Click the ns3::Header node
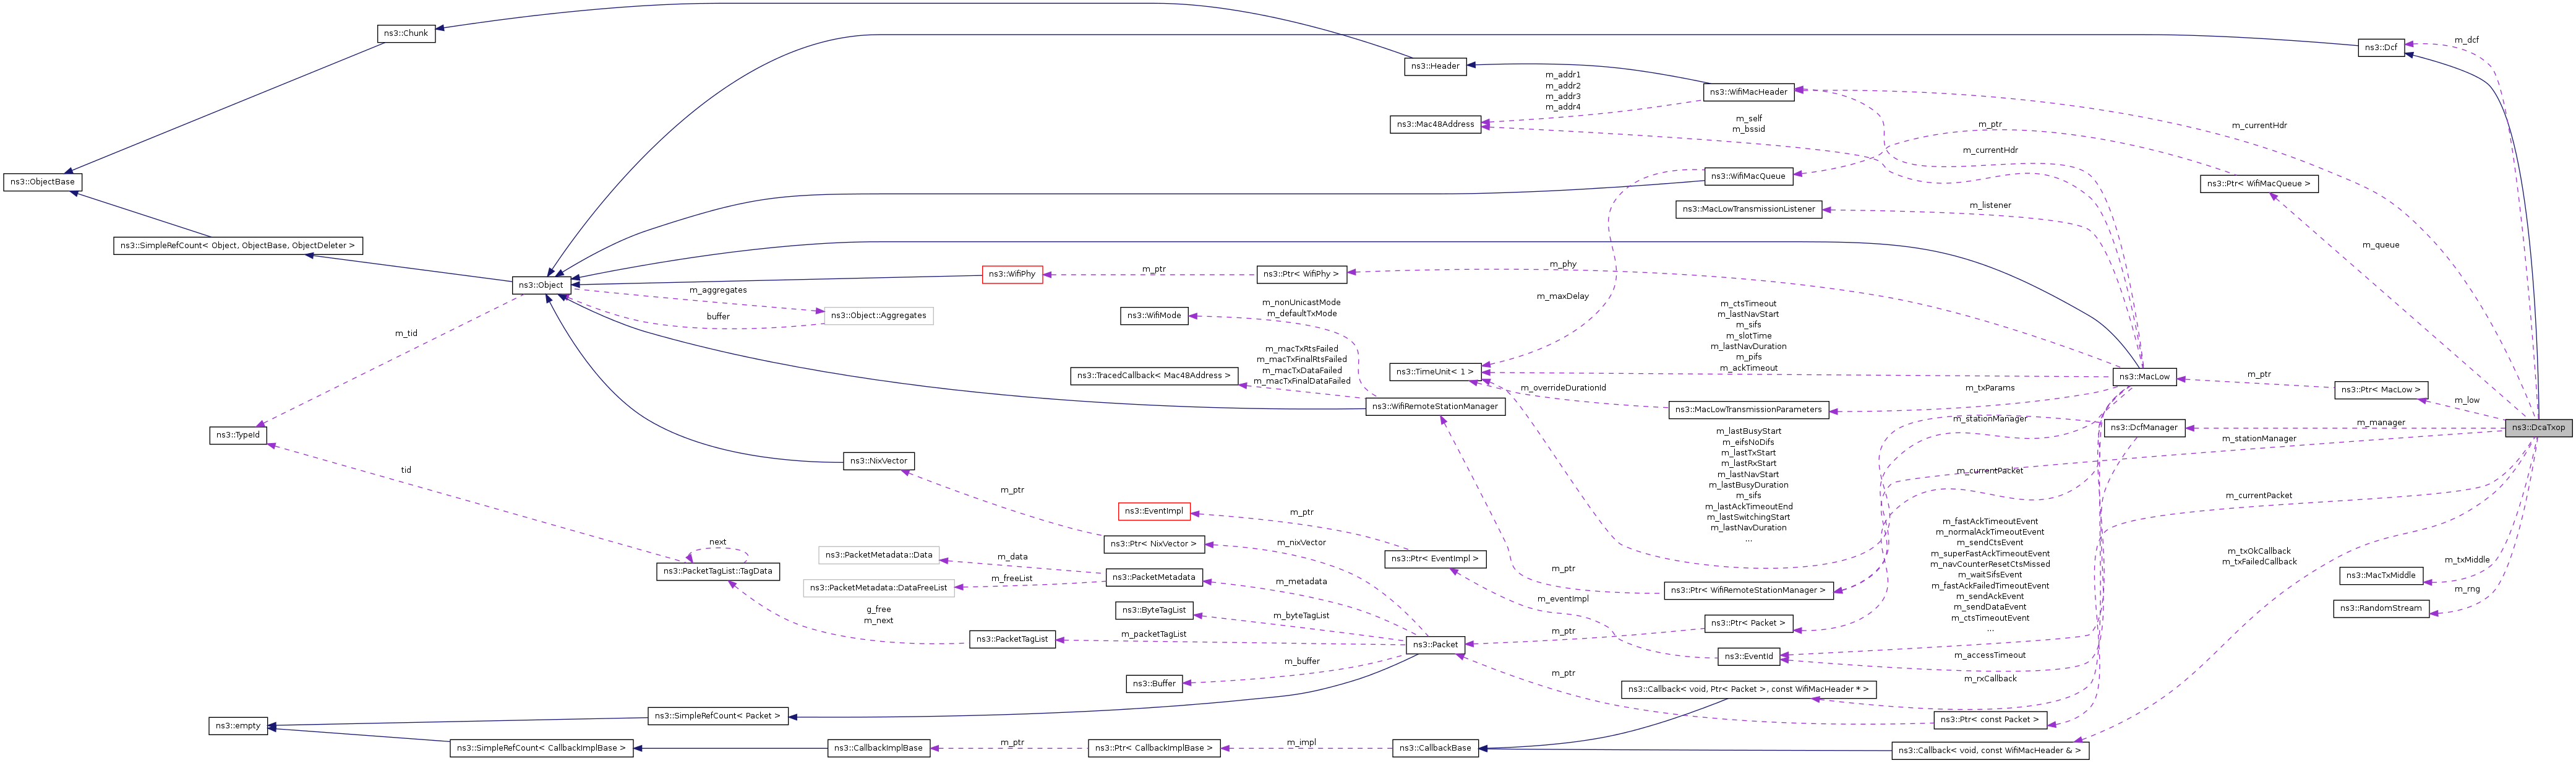This screenshot has width=2576, height=763. (1435, 66)
